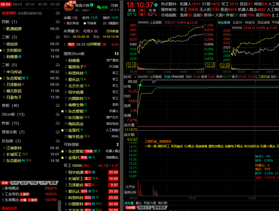Image resolution: width=279 pixels, height=211 pixels.
Task: Click the green triangle marker on the 山河智能 chart
Action: click(x=140, y=86)
